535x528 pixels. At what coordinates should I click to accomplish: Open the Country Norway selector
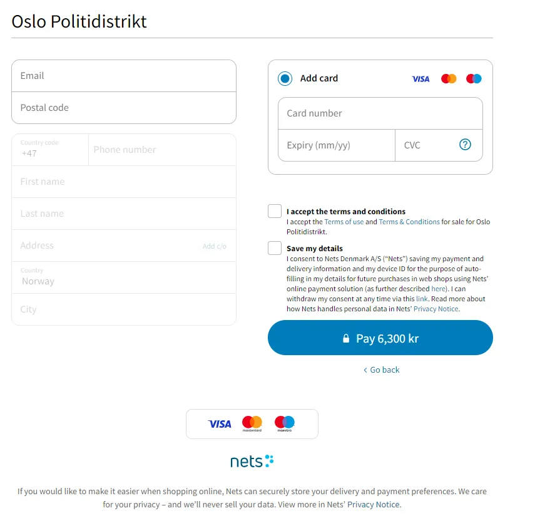click(124, 277)
